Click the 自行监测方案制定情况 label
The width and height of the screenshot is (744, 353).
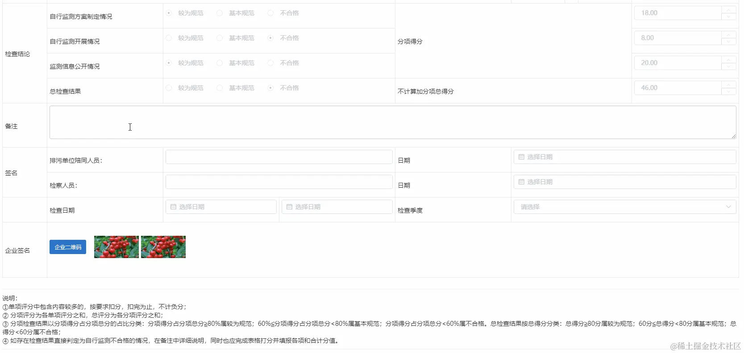coord(81,16)
